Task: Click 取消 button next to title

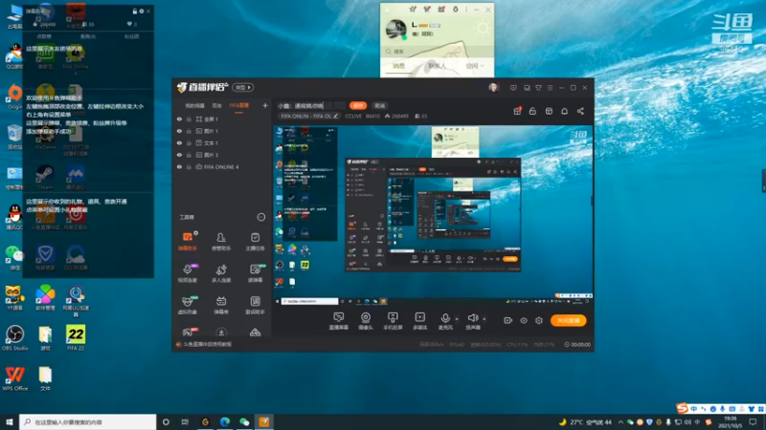Action: tap(379, 105)
